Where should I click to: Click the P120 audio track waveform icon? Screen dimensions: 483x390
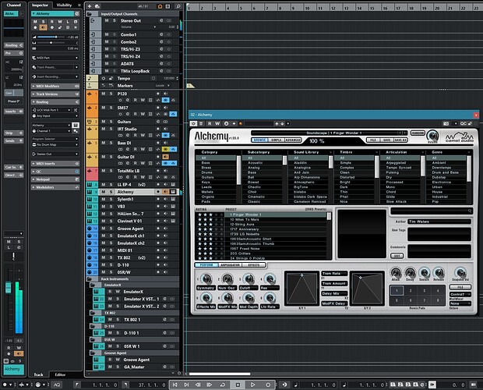tap(90, 94)
